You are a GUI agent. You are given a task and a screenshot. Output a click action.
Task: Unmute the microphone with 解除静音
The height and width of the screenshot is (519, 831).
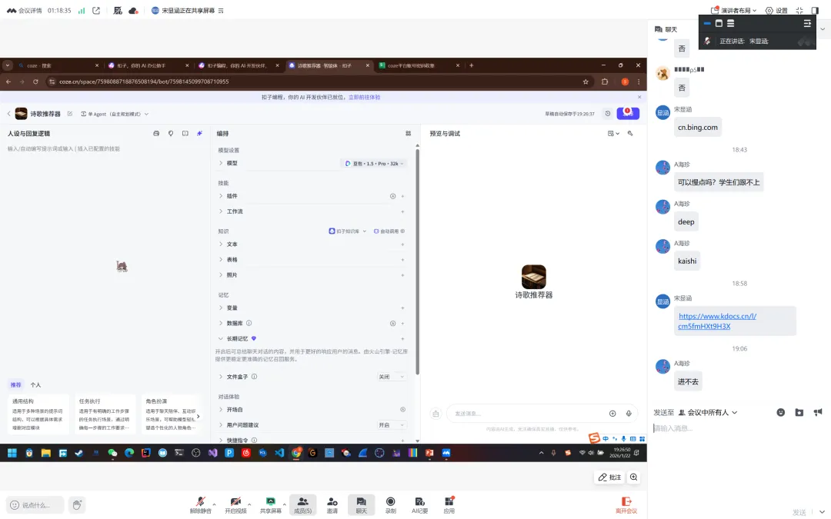click(200, 504)
